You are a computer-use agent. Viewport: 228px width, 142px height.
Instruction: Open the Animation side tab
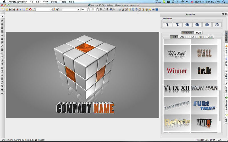click(x=226, y=103)
